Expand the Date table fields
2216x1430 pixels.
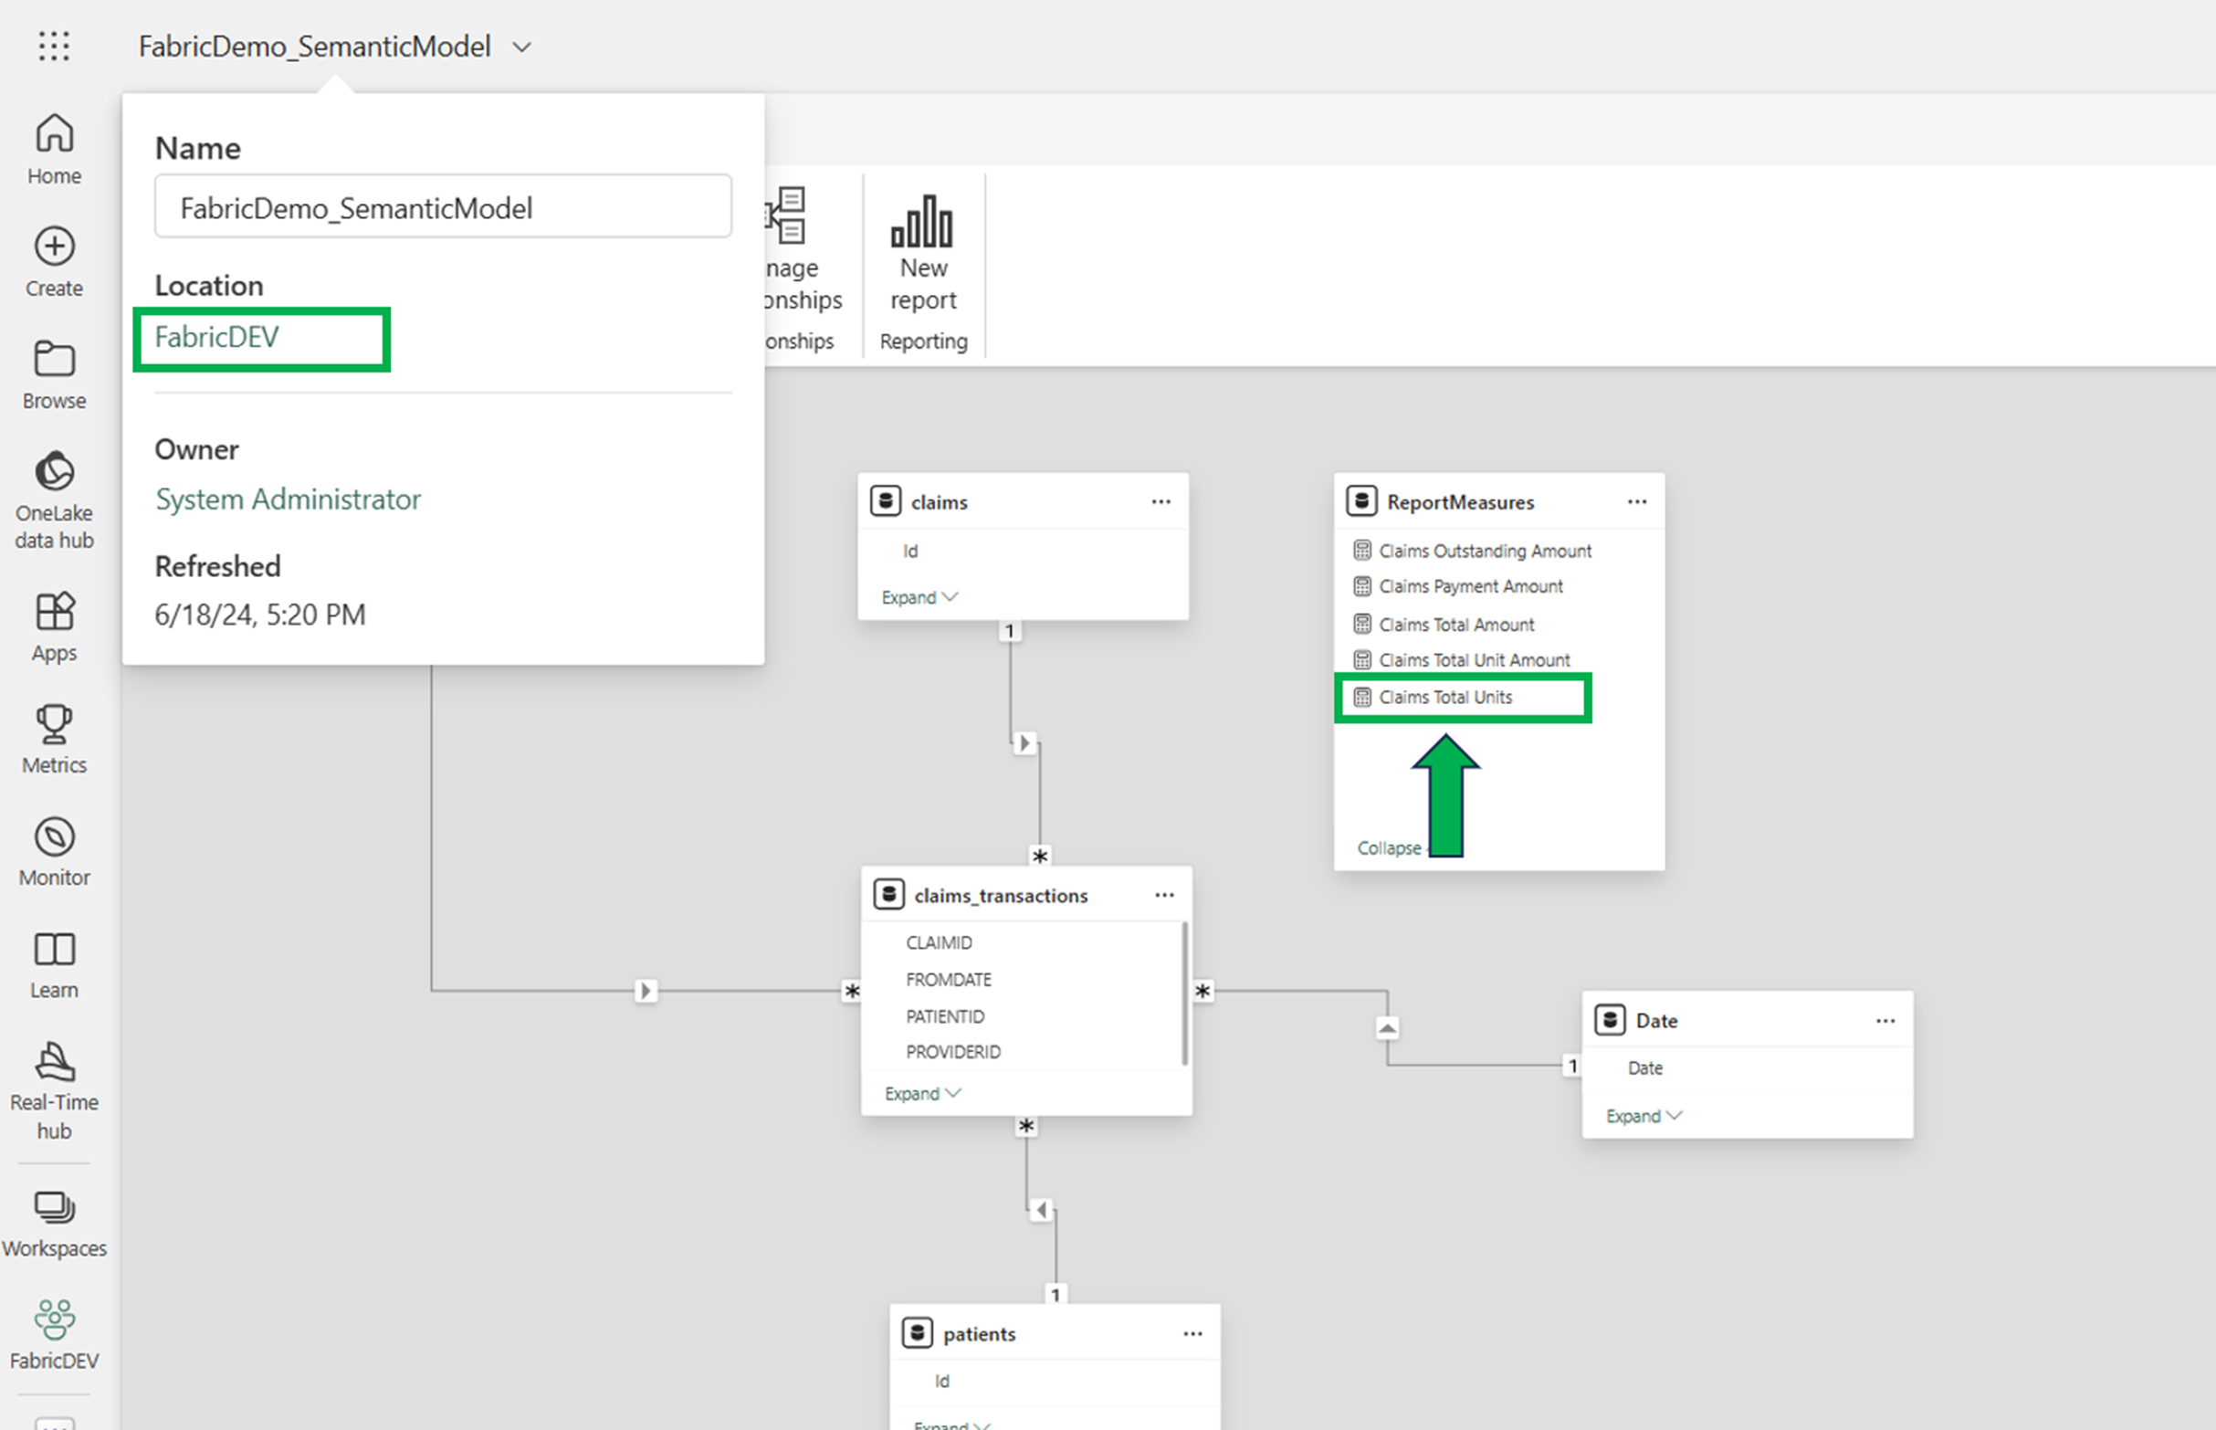tap(1644, 1116)
